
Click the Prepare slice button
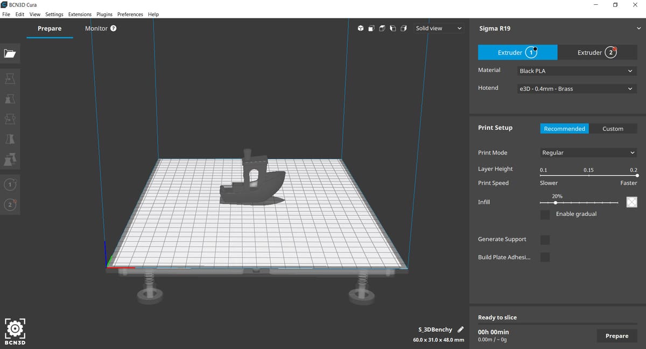tap(617, 336)
